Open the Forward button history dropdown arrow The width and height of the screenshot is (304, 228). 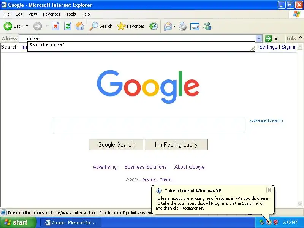pyautogui.click(x=46, y=26)
